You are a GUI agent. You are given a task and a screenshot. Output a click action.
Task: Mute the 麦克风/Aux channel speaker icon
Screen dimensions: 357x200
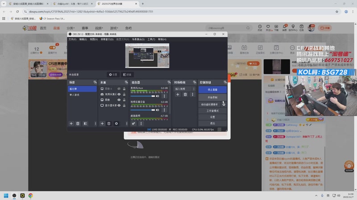[158, 96]
